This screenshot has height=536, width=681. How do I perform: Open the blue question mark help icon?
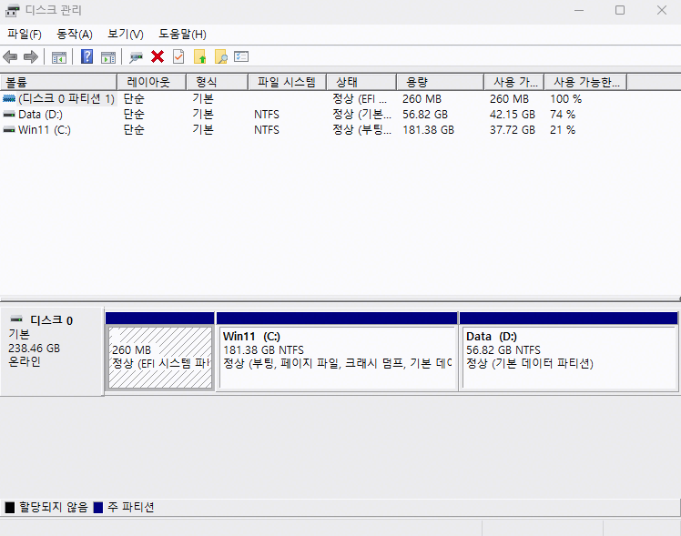pyautogui.click(x=86, y=56)
